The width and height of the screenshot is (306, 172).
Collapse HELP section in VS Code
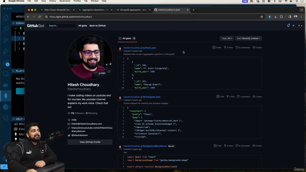click(14, 119)
